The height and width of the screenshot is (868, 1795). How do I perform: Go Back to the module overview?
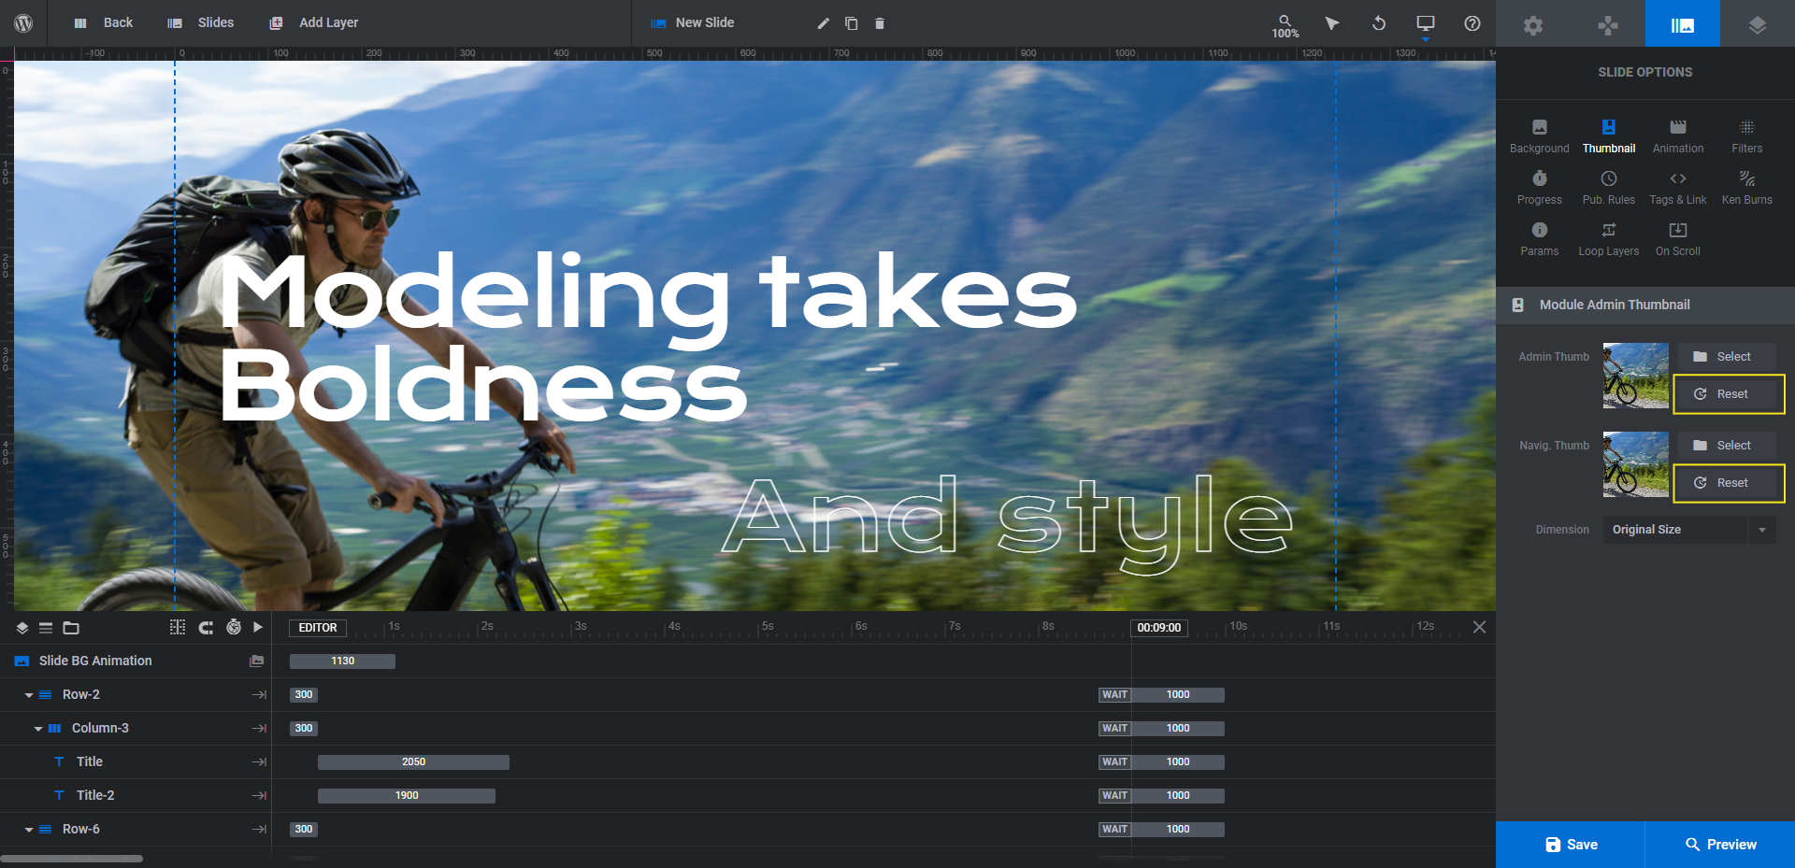point(104,22)
